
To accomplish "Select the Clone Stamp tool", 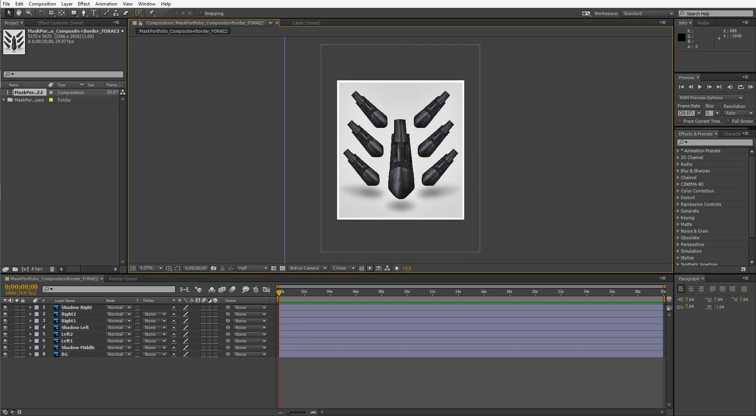I will click(x=116, y=13).
